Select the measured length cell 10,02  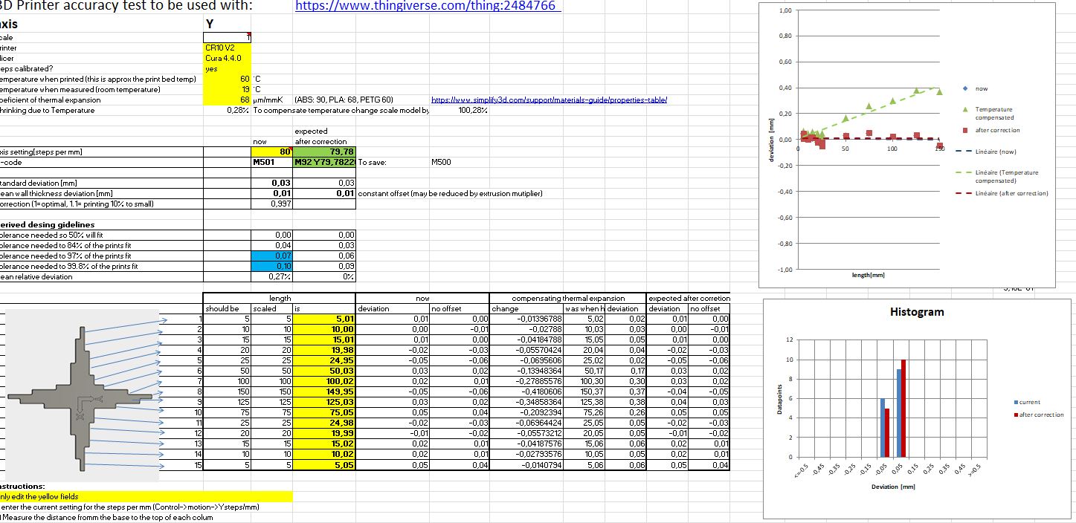point(325,454)
